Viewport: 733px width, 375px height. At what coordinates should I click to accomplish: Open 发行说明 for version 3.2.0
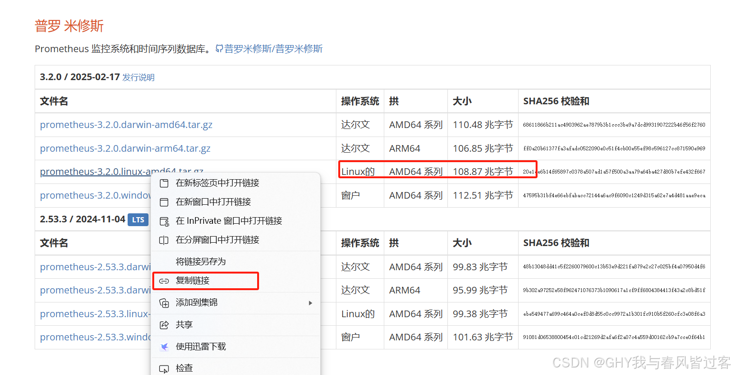pyautogui.click(x=139, y=77)
